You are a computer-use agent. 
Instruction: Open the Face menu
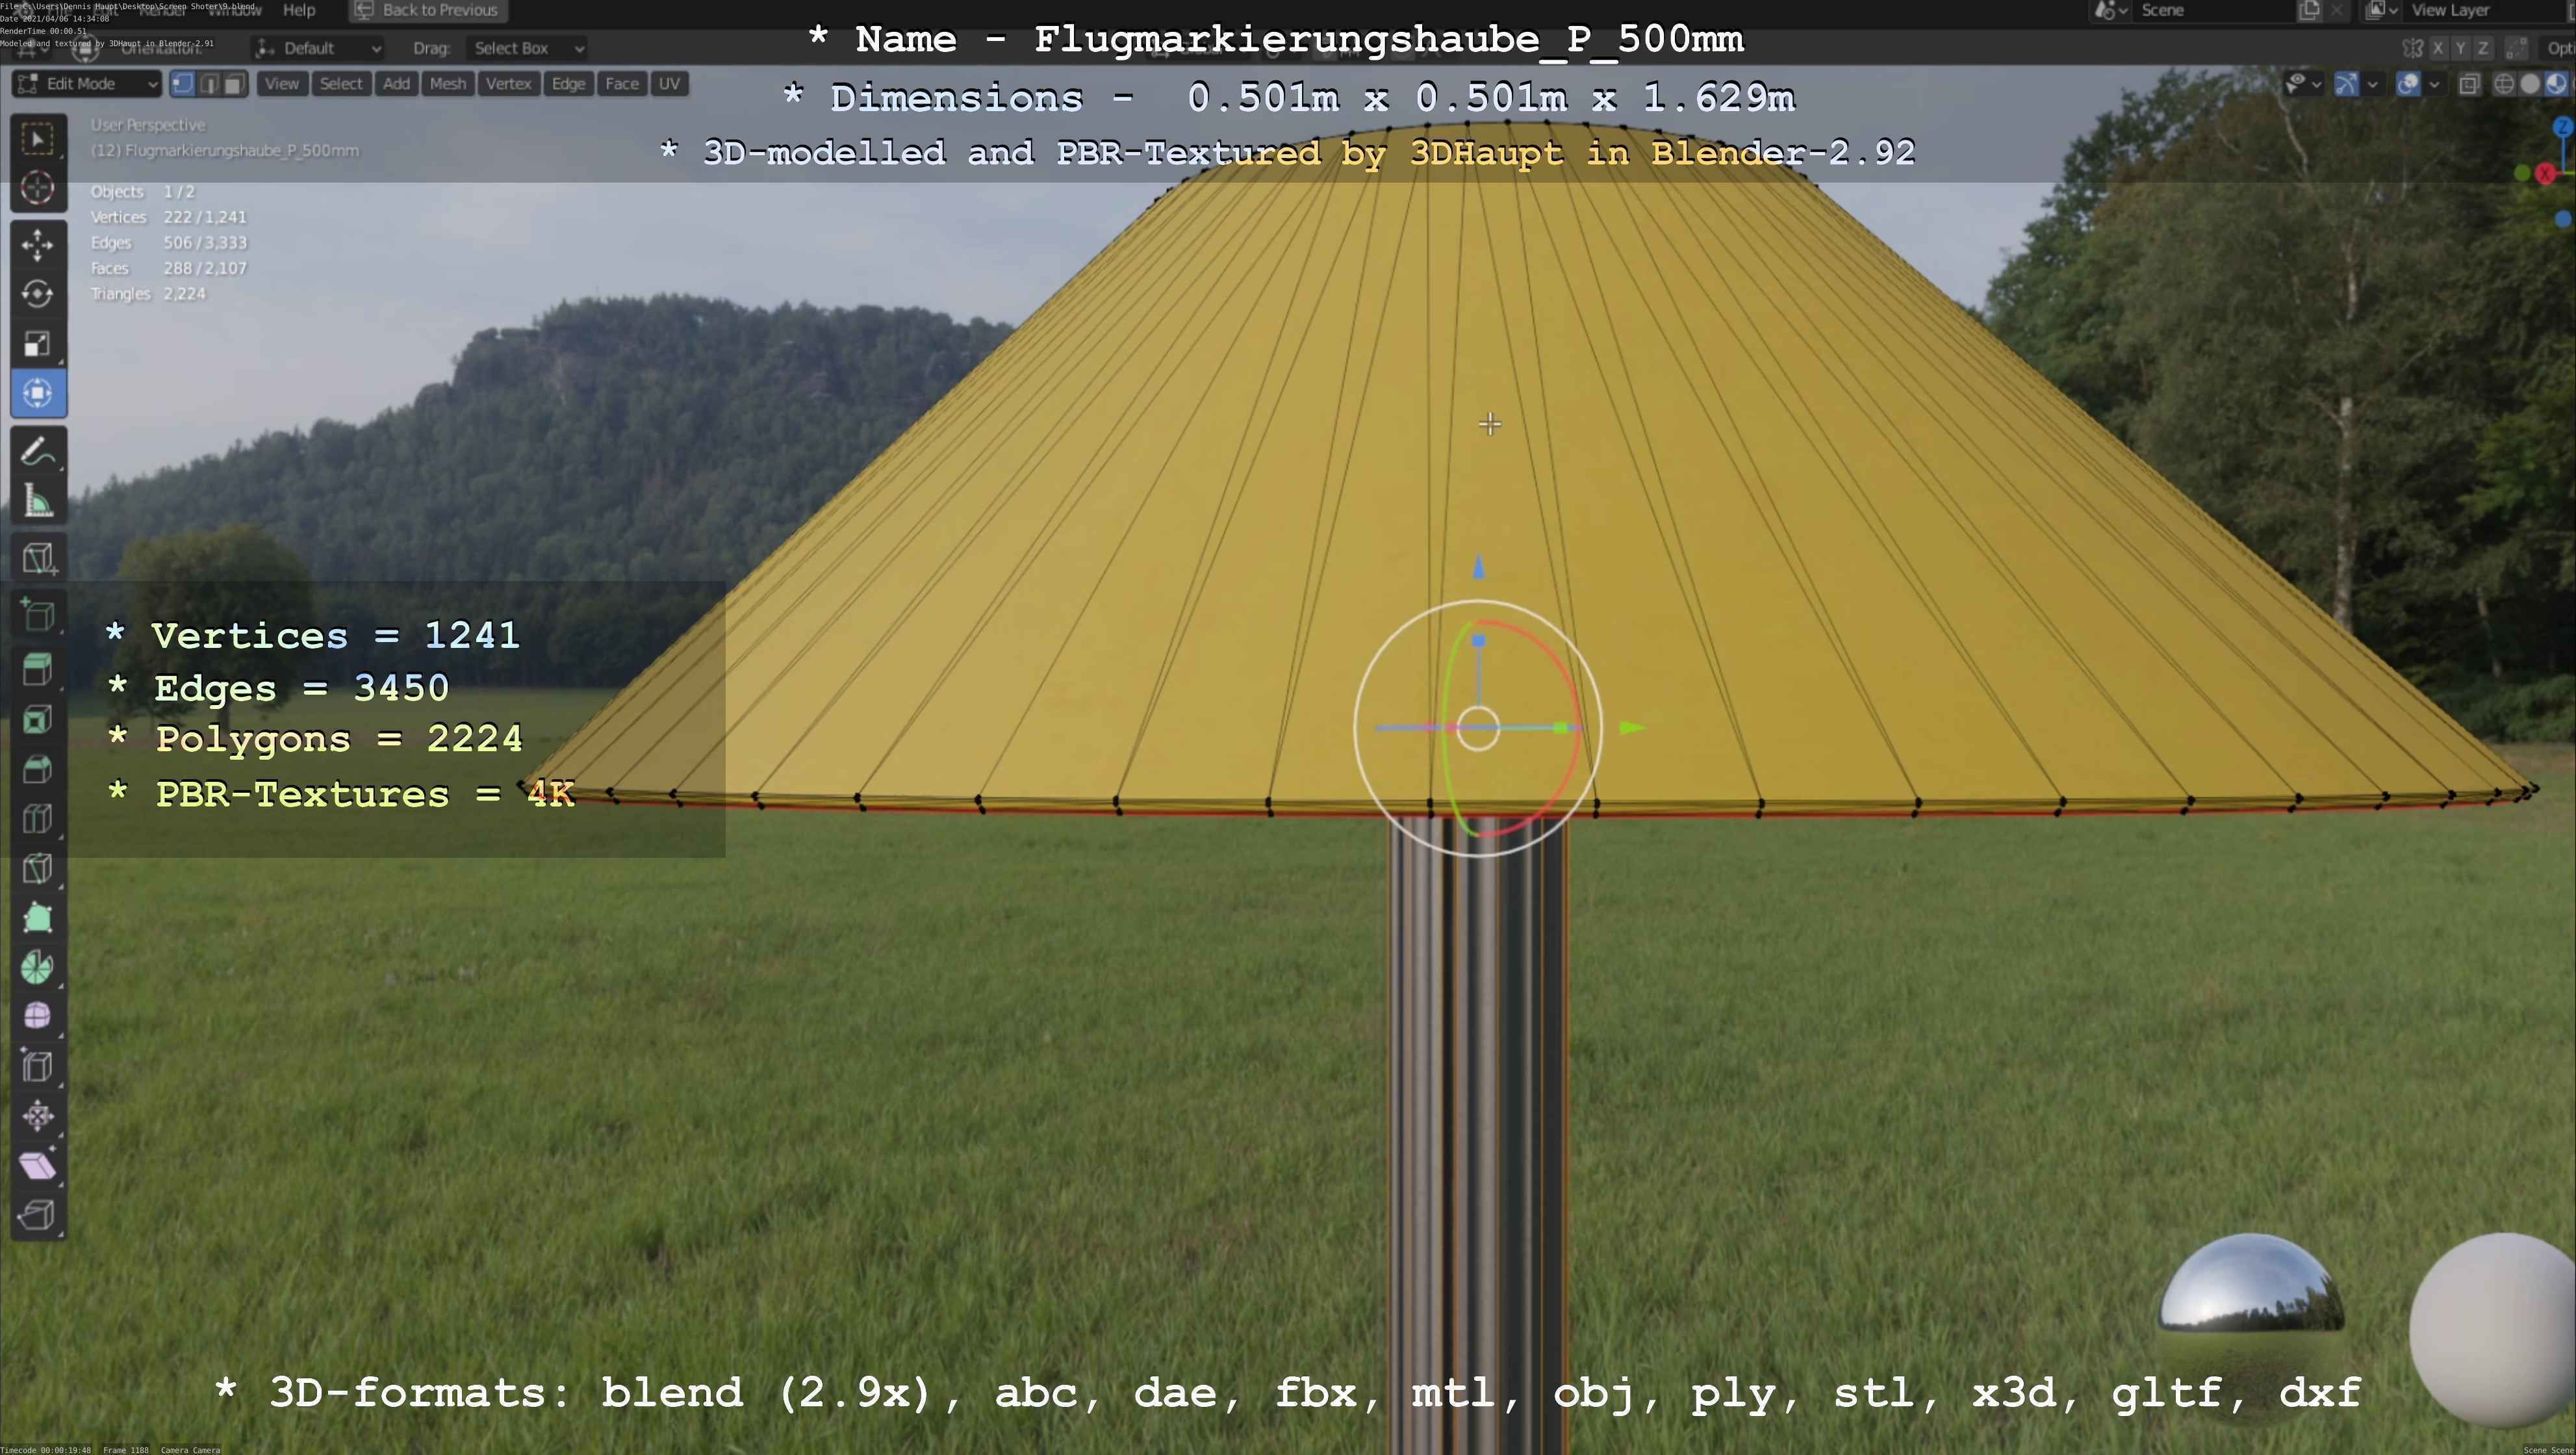(x=622, y=84)
